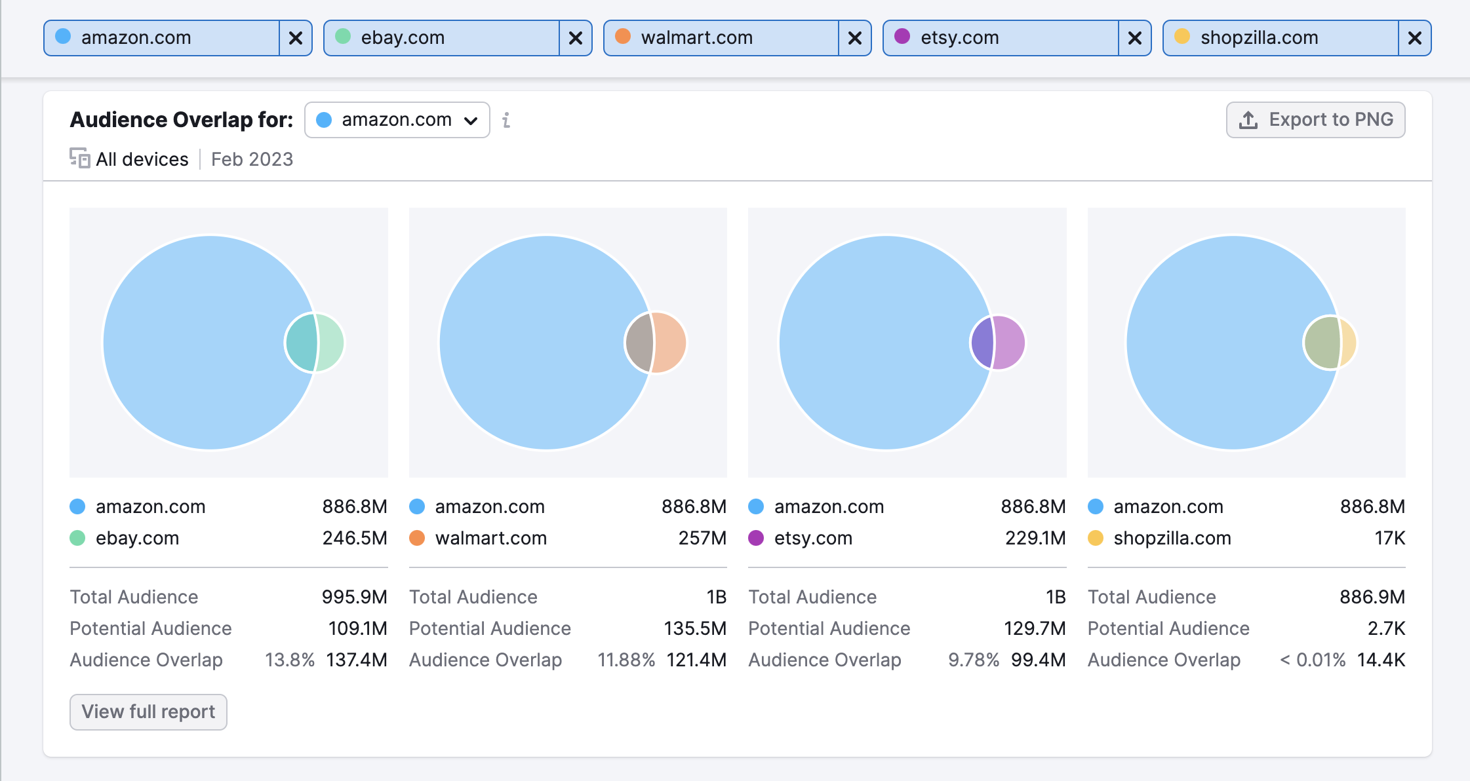This screenshot has width=1470, height=781.
Task: Click the ebay.com Venn diagram icon
Action: [313, 340]
